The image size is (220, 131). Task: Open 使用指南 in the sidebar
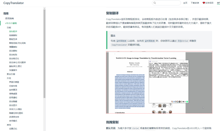[9, 18]
